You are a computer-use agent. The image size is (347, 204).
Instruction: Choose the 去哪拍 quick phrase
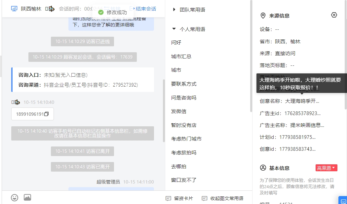pyautogui.click(x=178, y=166)
